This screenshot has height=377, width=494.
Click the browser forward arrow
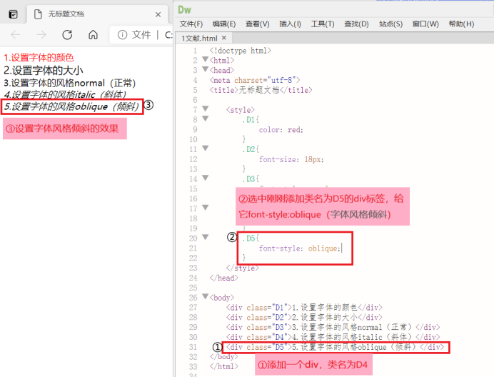coord(41,34)
